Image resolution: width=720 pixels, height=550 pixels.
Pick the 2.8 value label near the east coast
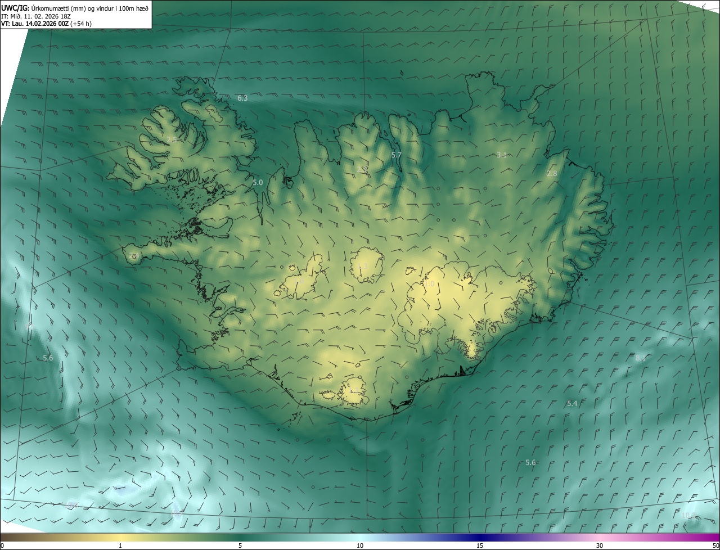(x=552, y=174)
